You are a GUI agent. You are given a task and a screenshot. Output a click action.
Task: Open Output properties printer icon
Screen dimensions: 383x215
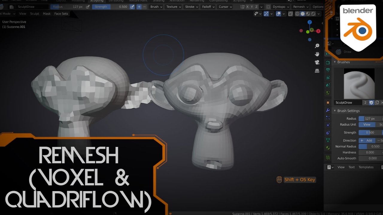point(328,70)
